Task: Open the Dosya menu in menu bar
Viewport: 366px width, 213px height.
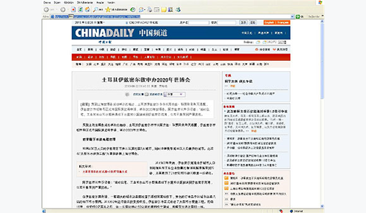Action: [46, 2]
